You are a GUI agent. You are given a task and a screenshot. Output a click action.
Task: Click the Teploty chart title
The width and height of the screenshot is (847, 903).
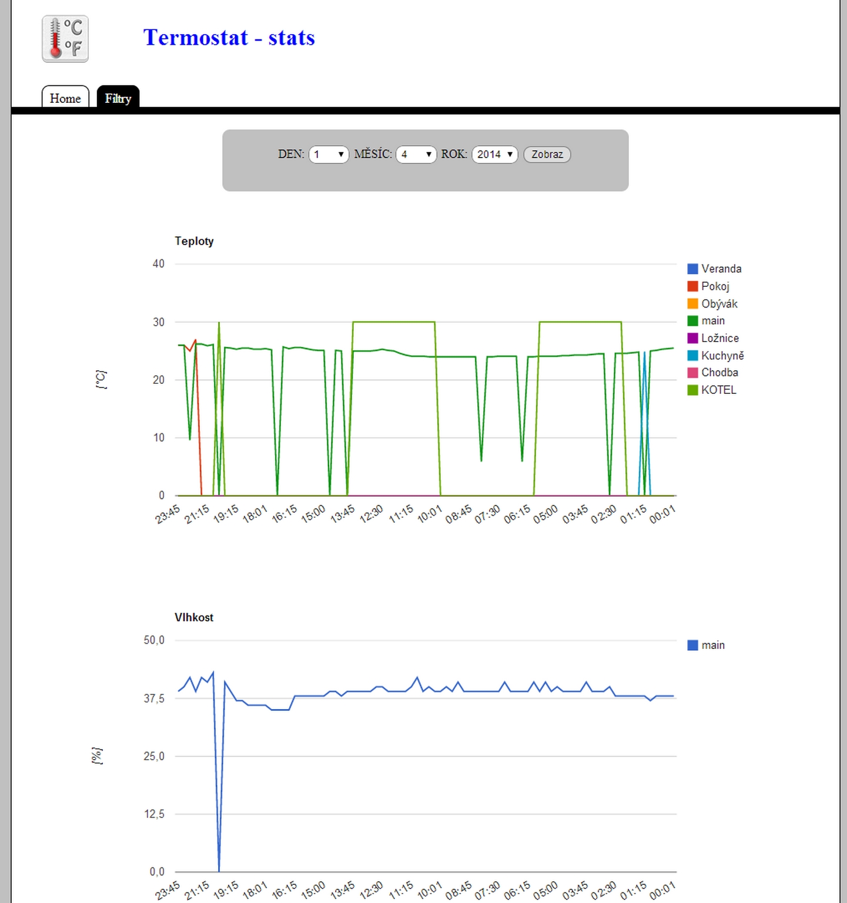(x=194, y=241)
